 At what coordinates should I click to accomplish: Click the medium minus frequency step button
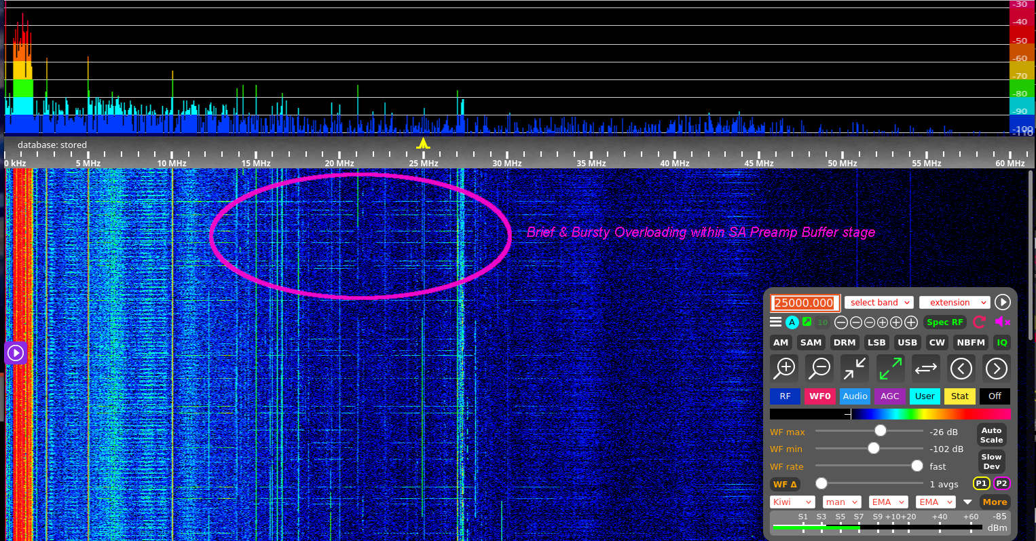pyautogui.click(x=855, y=322)
